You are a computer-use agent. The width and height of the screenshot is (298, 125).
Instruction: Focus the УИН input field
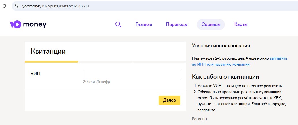(131, 74)
